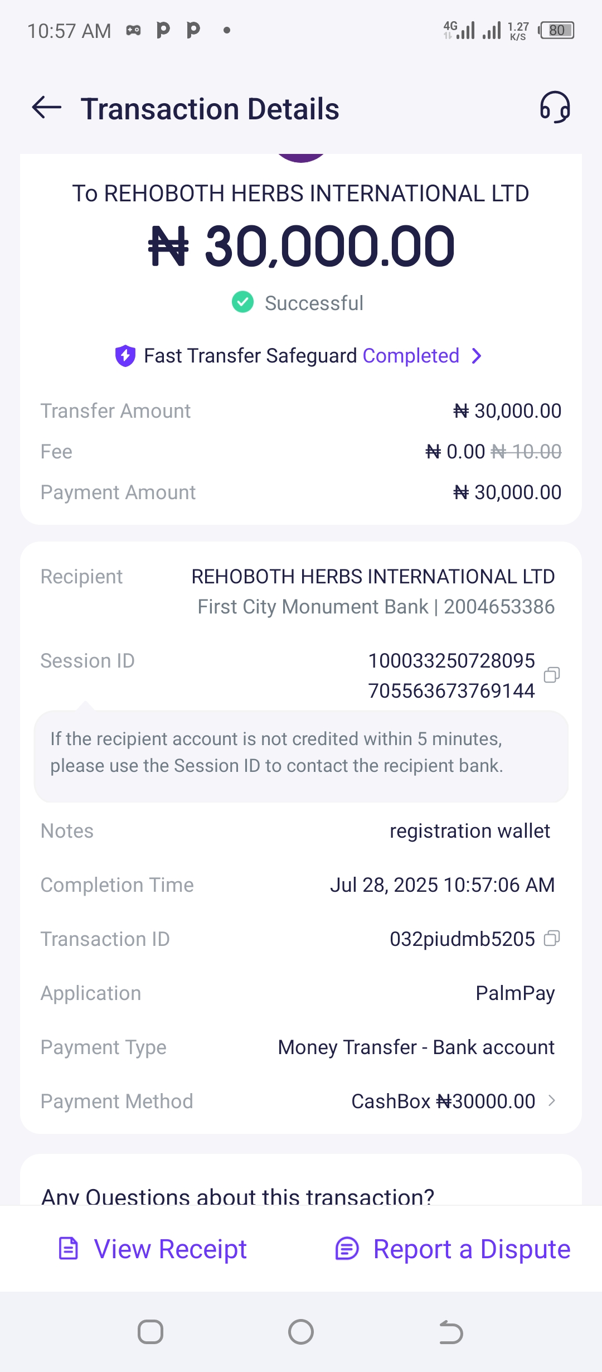Tap the CashBox ₦30000.00 payment method
This screenshot has width=602, height=1372.
[443, 1102]
